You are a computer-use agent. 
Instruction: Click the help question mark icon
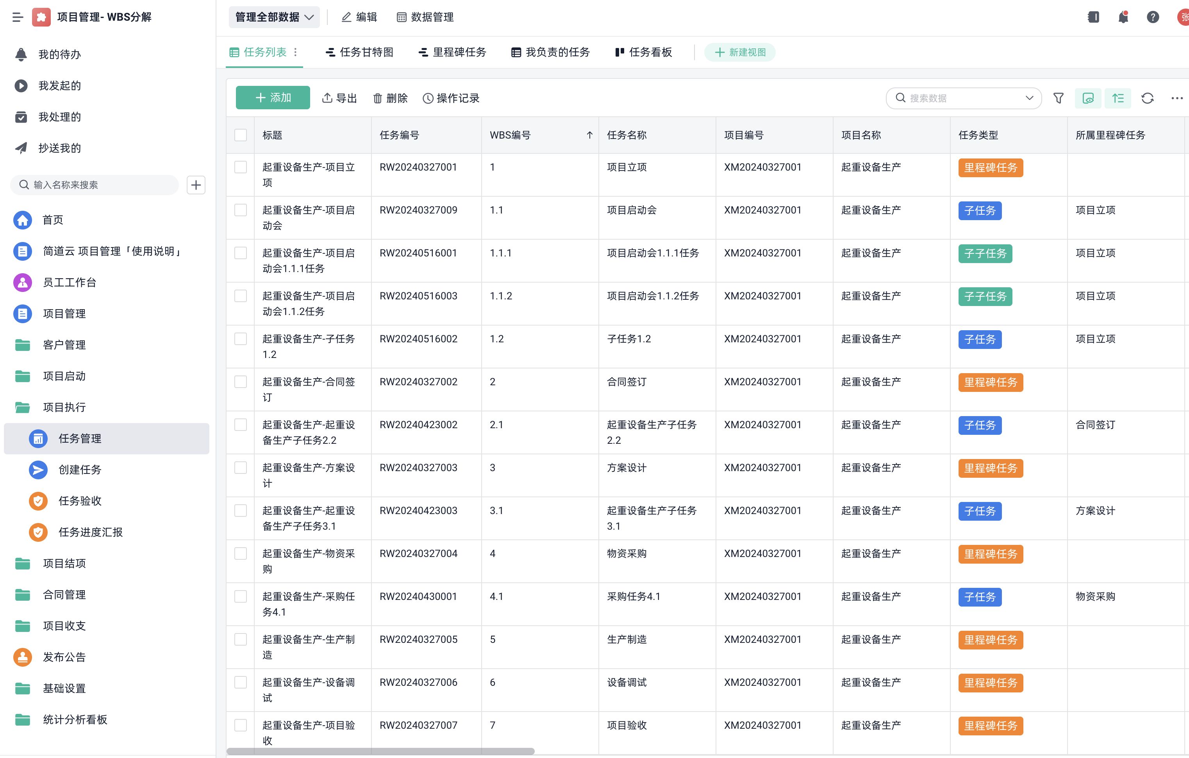coord(1152,17)
